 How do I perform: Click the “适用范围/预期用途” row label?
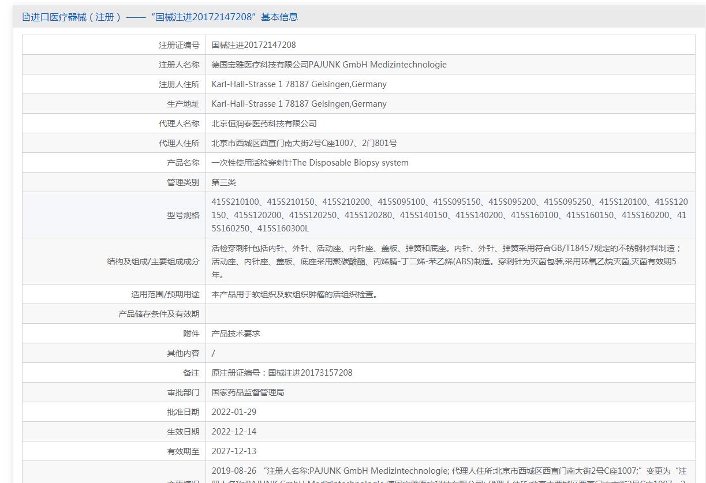165,294
